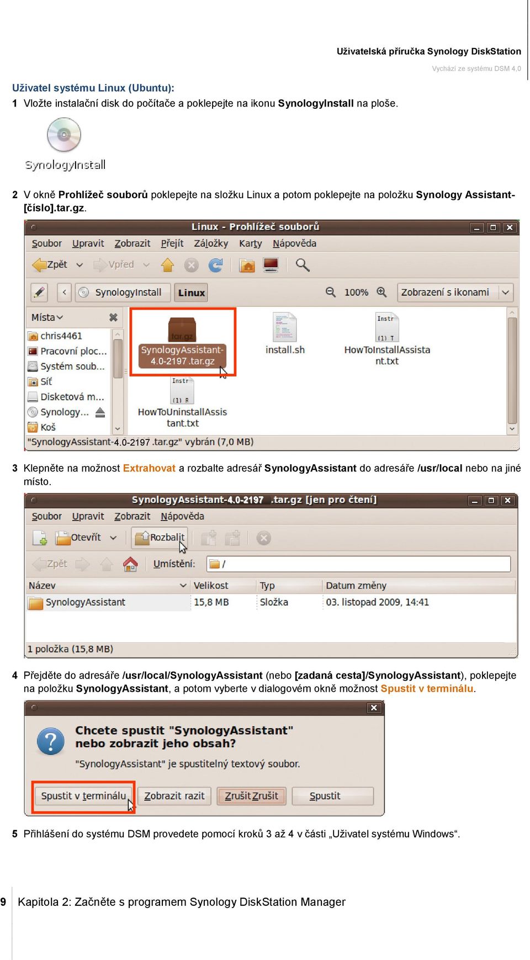The width and height of the screenshot is (530, 960).
Task: Sort by the Velikost column header
Action: tap(224, 586)
